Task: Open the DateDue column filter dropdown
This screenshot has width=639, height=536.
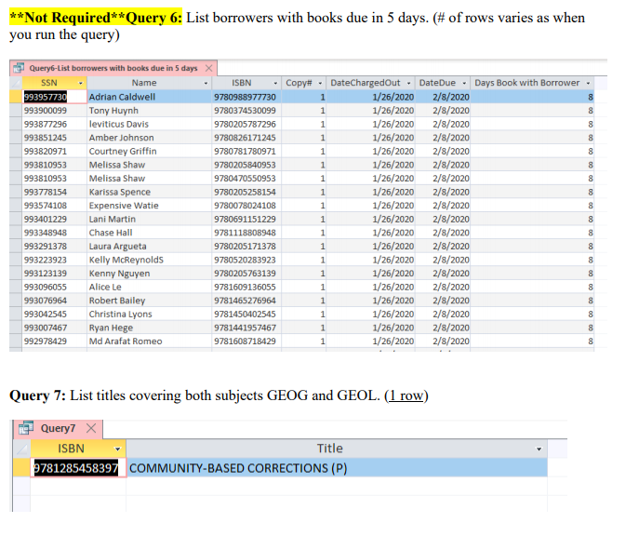Action: tap(464, 83)
